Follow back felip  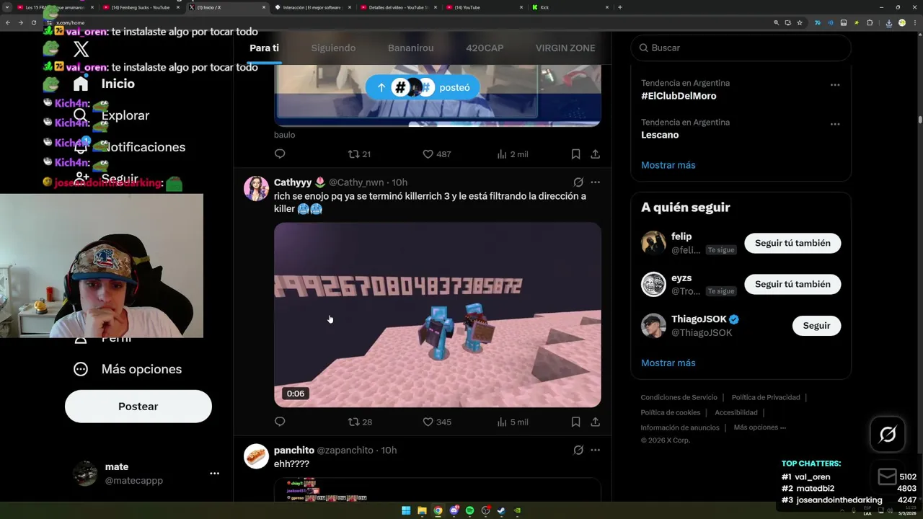point(792,243)
